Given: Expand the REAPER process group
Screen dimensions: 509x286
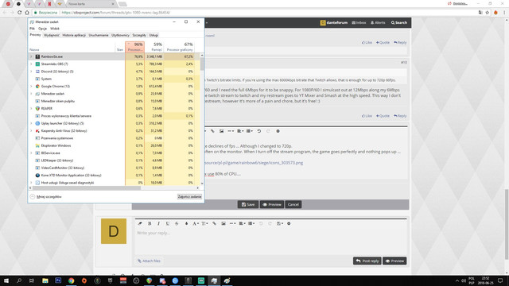Looking at the screenshot, I should coord(32,108).
